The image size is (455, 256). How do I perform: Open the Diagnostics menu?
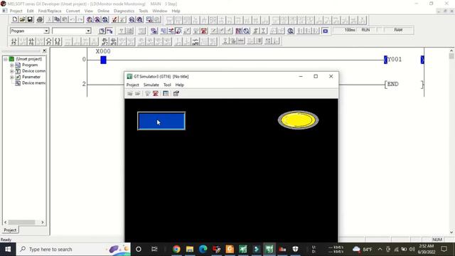point(124,11)
